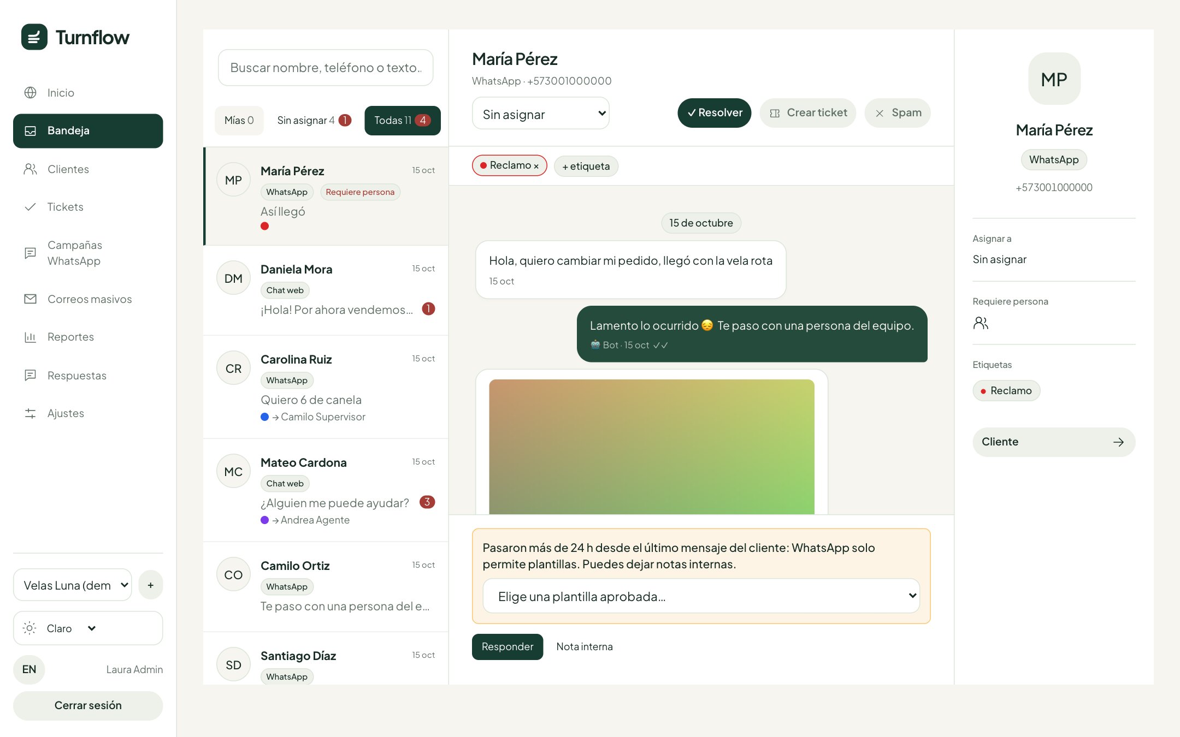Open the Clientes people icon
The width and height of the screenshot is (1180, 737).
click(31, 169)
